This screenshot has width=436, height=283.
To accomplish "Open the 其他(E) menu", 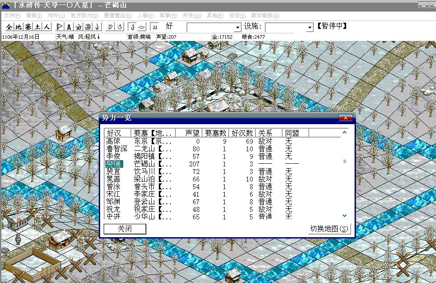I will [215, 16].
